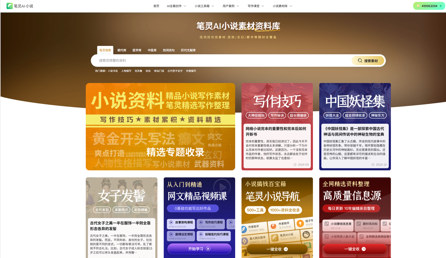The image size is (446, 258).
Task: Click the clock icon beside 2024-10
Action: [373, 165]
